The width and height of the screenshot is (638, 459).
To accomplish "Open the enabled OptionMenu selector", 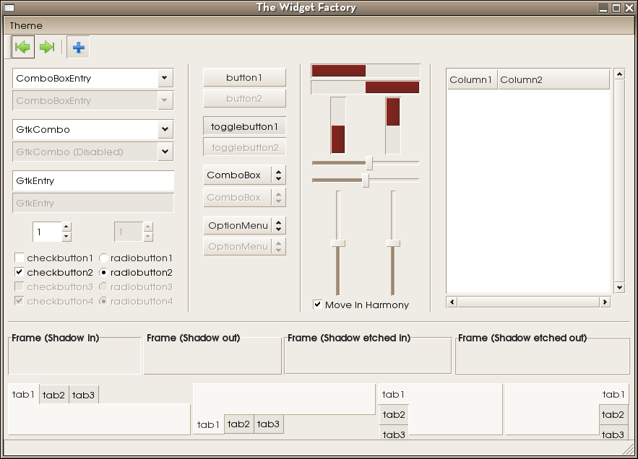I will pyautogui.click(x=244, y=225).
